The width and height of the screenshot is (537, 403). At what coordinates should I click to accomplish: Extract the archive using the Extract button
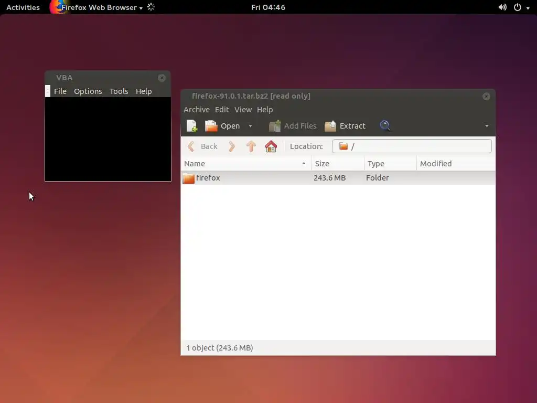[345, 126]
